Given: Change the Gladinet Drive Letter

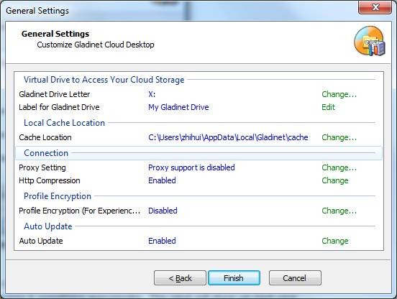Looking at the screenshot, I should click(339, 94).
